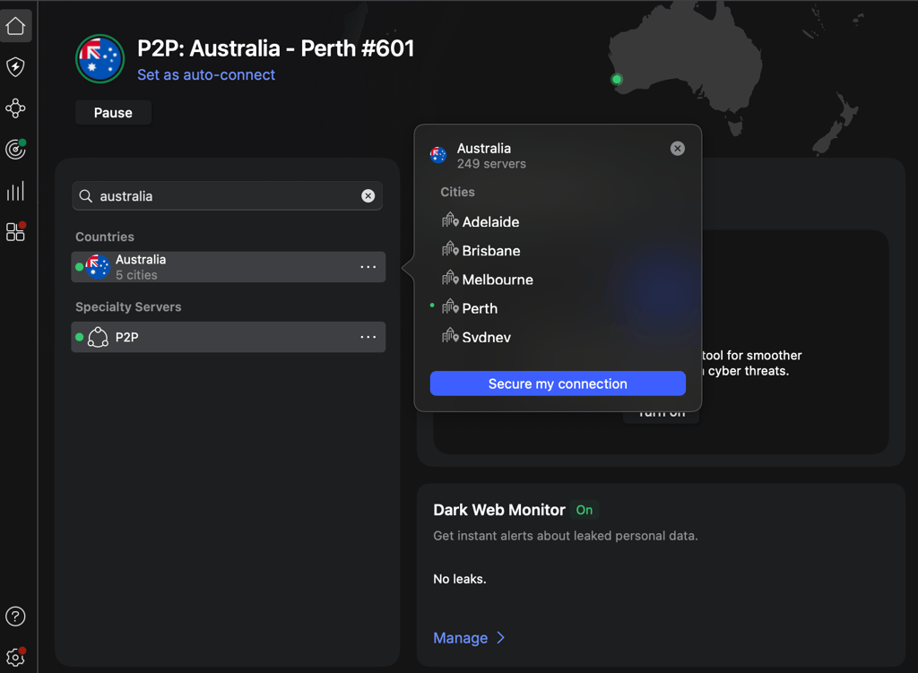Select the P2P specialty server row

click(x=229, y=337)
